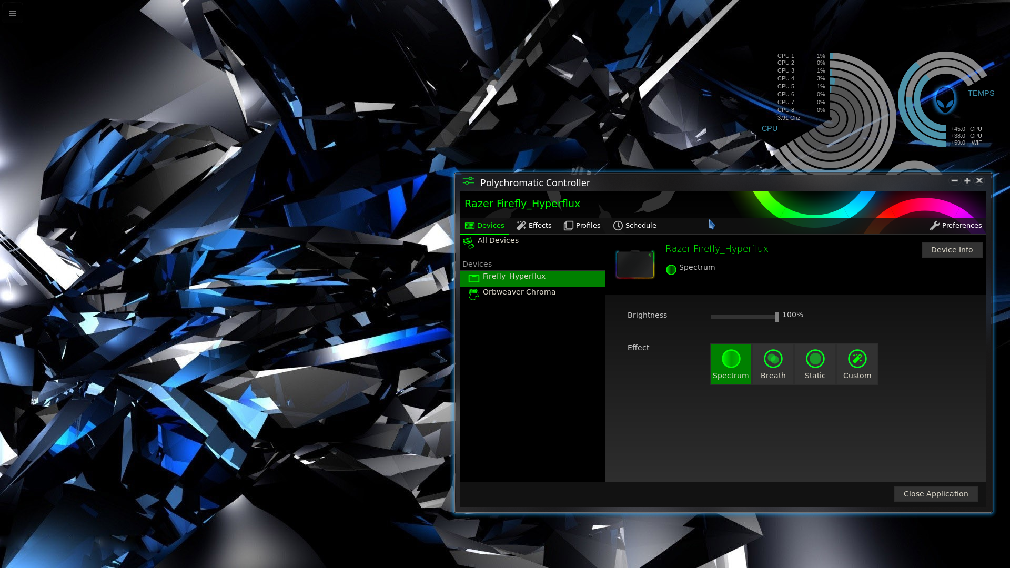Enable the Static effect

(x=815, y=363)
